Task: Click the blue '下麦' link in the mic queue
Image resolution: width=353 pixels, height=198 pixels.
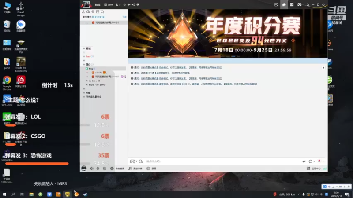Action: [x=124, y=17]
